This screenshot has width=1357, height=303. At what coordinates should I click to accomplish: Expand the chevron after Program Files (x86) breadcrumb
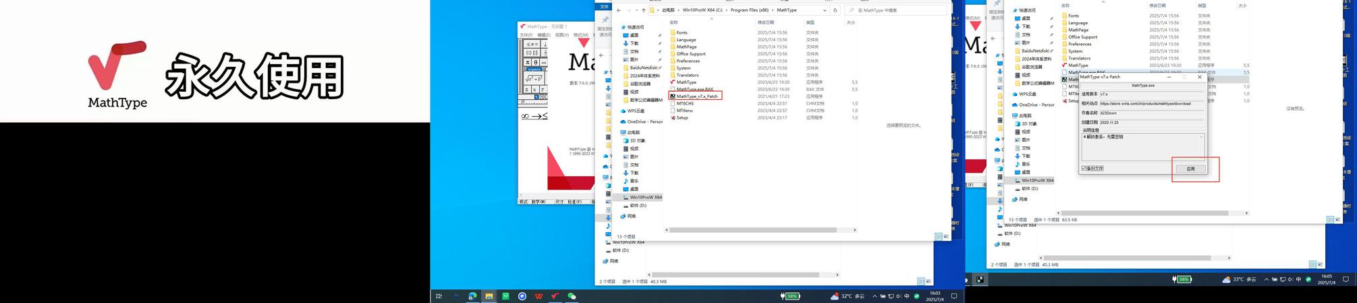pos(773,10)
